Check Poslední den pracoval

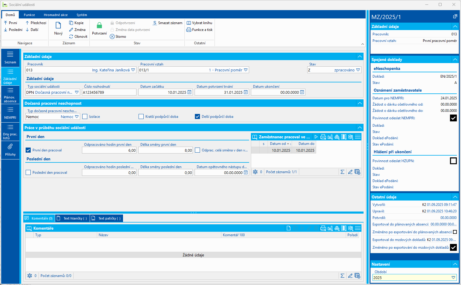point(28,173)
